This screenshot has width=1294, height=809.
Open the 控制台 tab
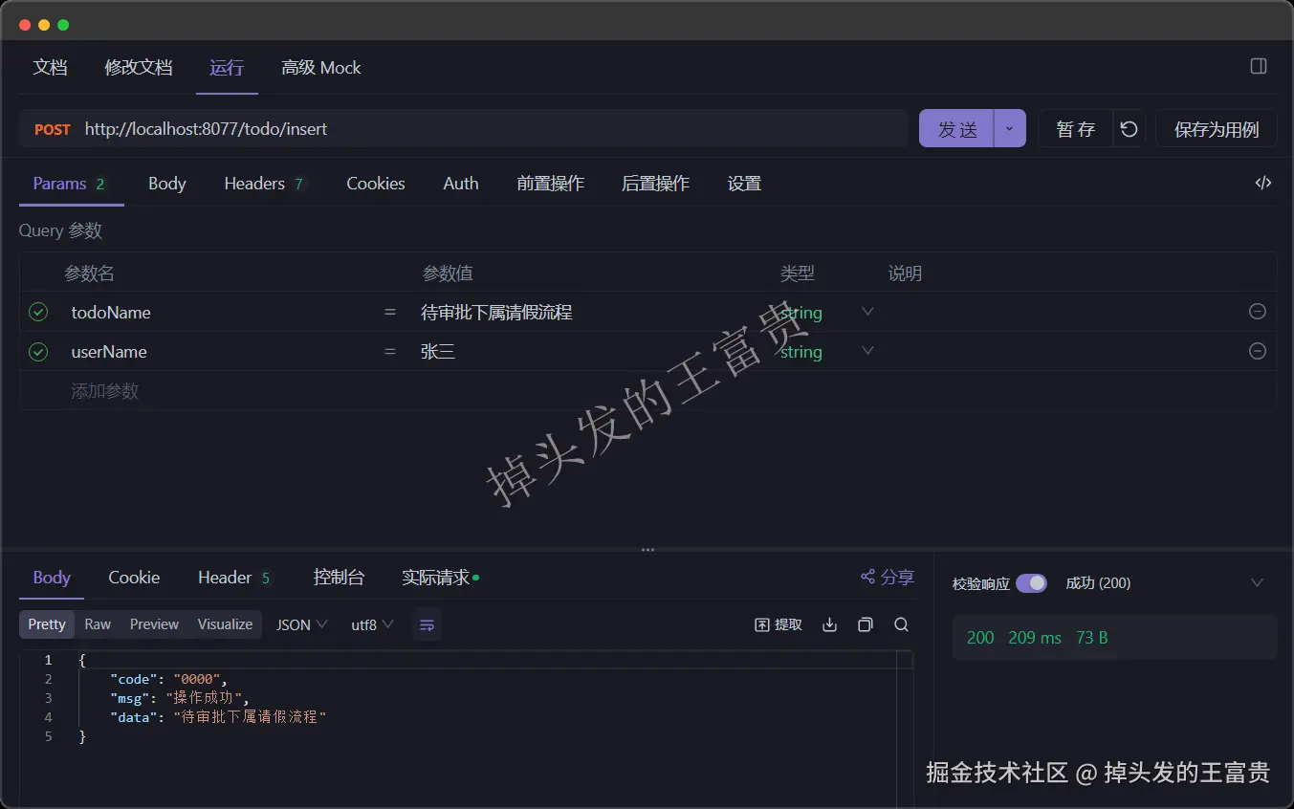(340, 578)
